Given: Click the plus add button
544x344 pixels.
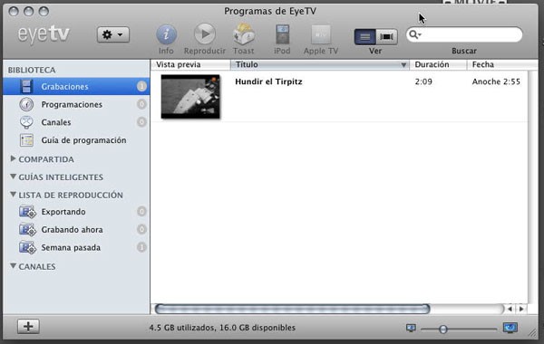Looking at the screenshot, I should [x=28, y=326].
